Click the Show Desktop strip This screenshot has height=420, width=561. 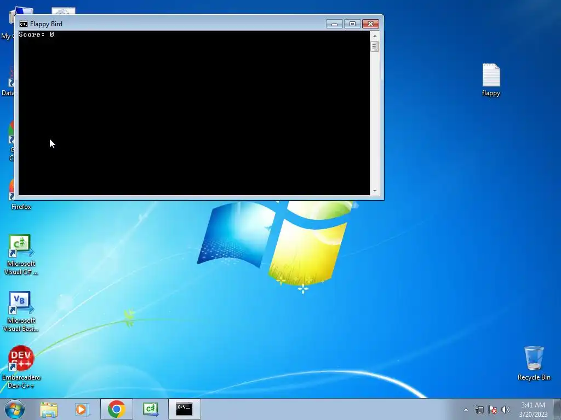click(557, 409)
